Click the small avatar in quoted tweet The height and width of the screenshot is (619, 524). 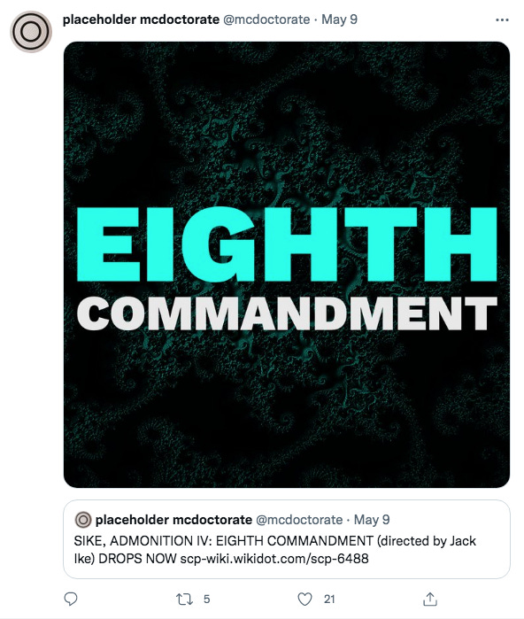(83, 520)
